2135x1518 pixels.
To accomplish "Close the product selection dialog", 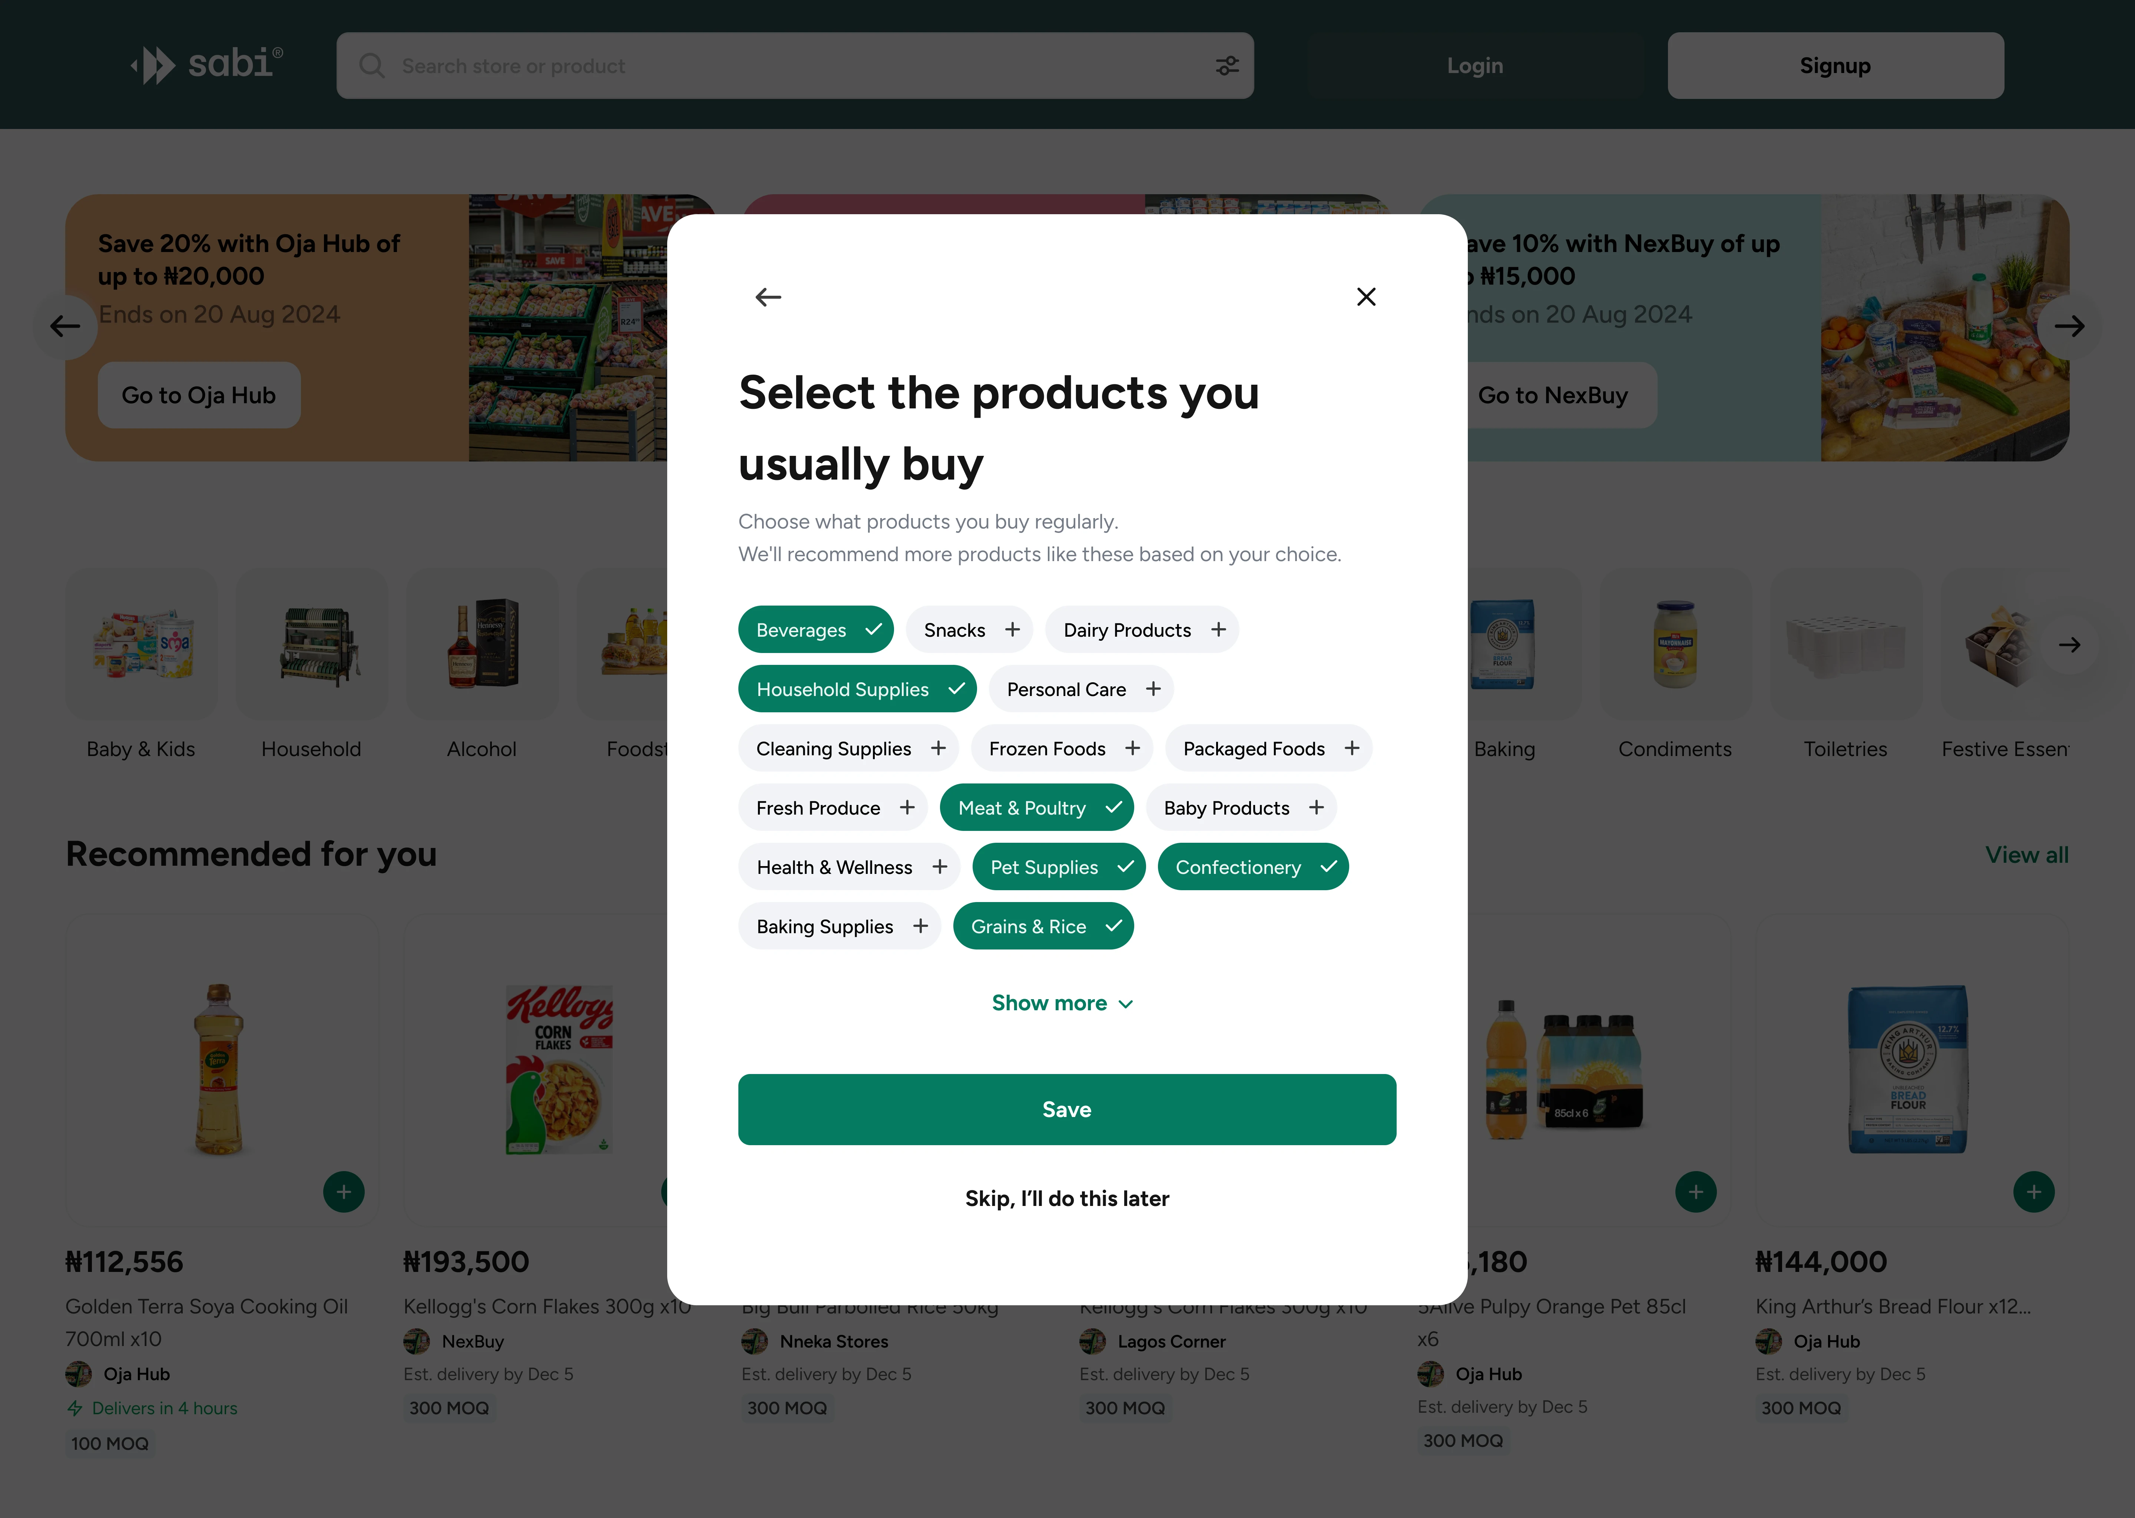I will point(1366,297).
